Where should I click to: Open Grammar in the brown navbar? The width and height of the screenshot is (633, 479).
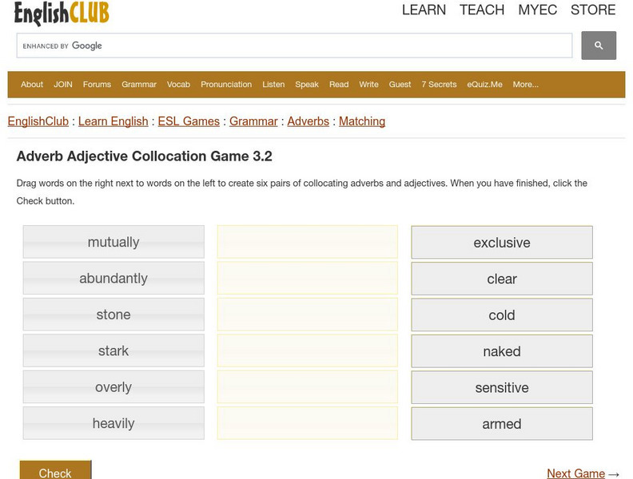(139, 85)
